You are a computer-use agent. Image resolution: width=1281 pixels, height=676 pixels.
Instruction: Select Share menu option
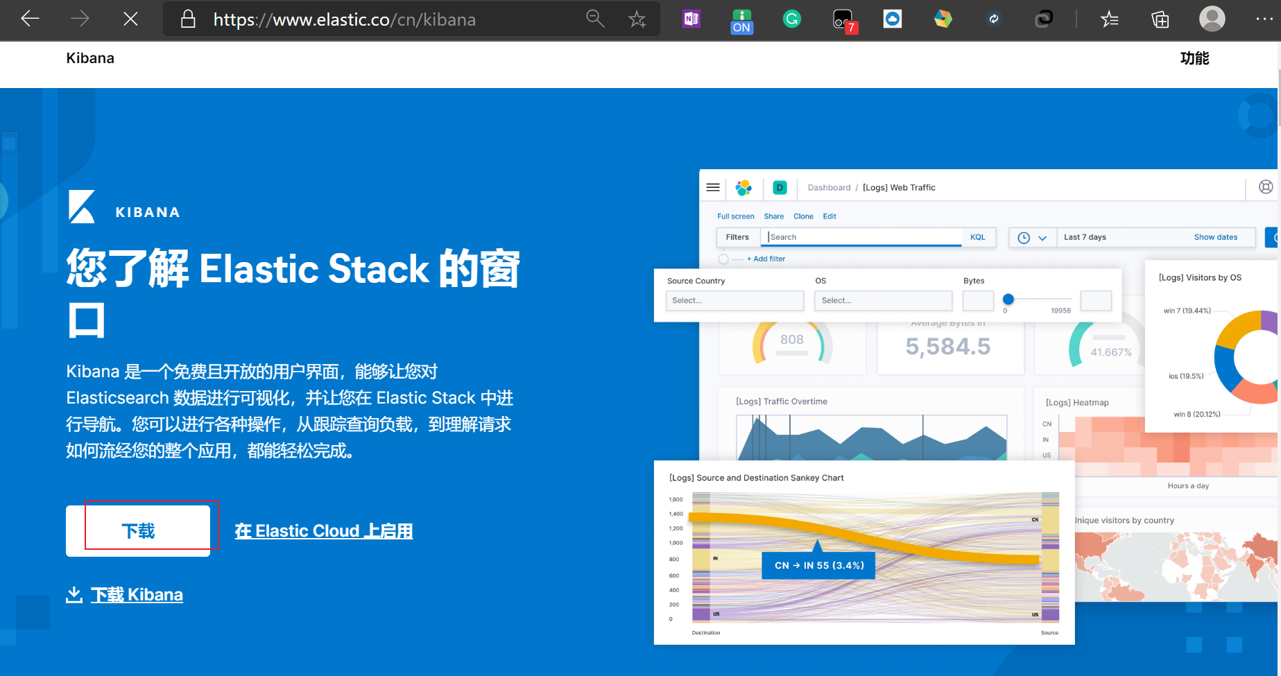(x=774, y=216)
